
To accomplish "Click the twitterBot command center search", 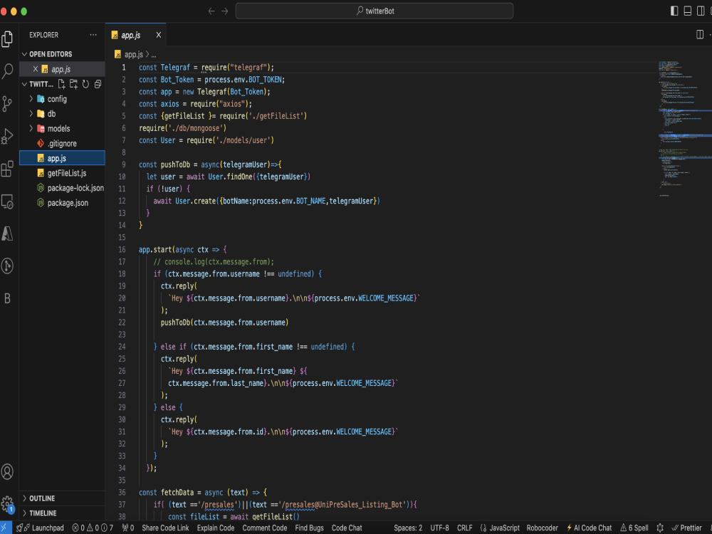I will pos(375,11).
